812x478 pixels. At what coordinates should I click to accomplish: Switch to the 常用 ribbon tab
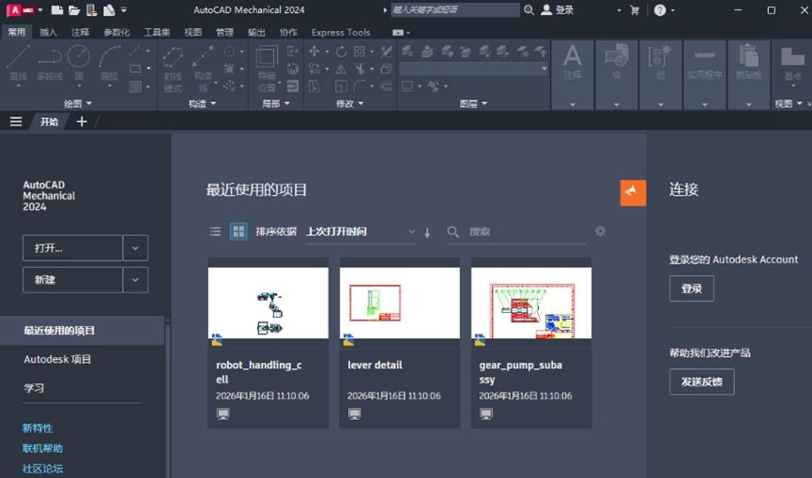coord(17,32)
